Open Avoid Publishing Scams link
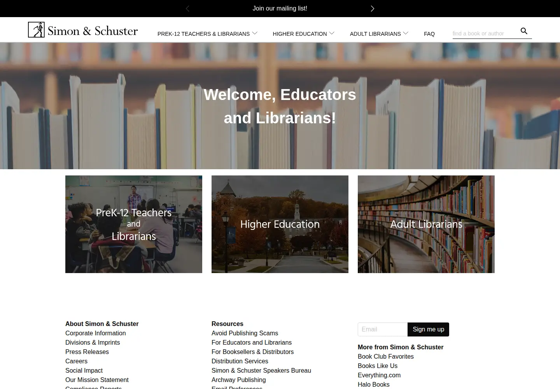Image resolution: width=560 pixels, height=389 pixels. pos(245,333)
